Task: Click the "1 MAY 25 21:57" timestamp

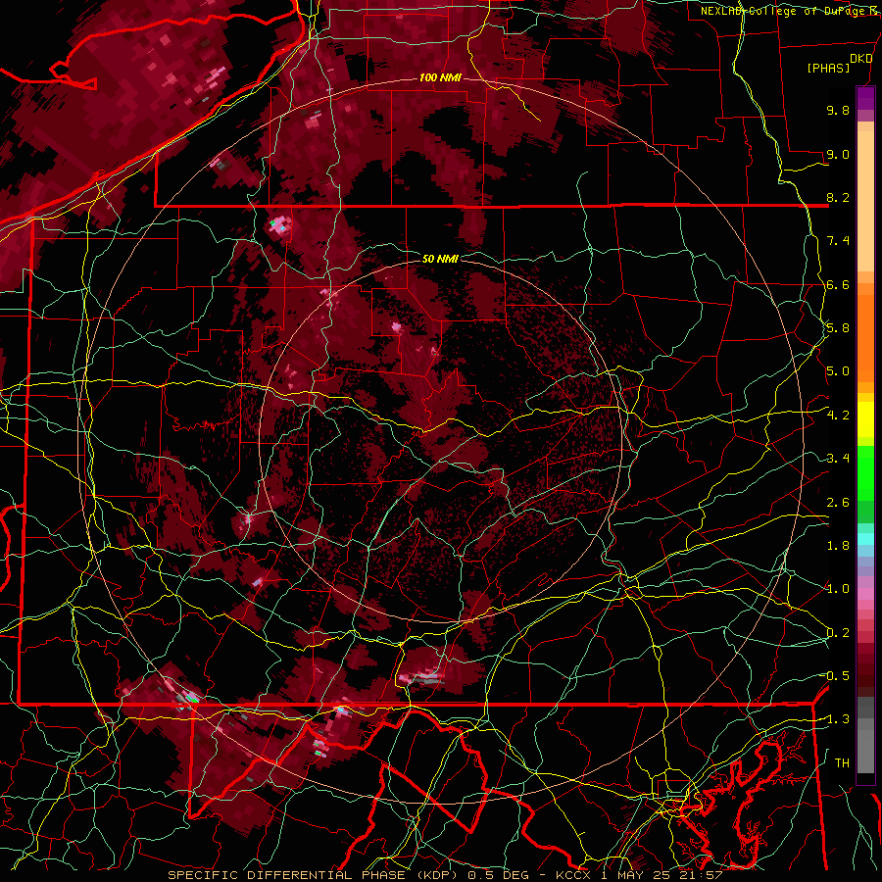Action: tap(661, 875)
